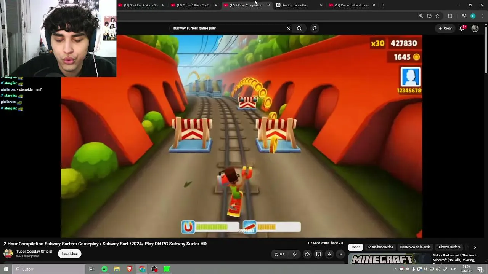This screenshot has height=274, width=488.
Task: Open the browser profile avatar 'F'
Action: pyautogui.click(x=473, y=16)
